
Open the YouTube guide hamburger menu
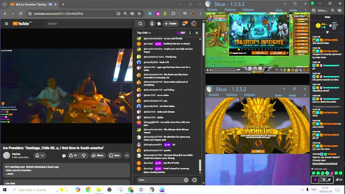[x=6, y=23]
